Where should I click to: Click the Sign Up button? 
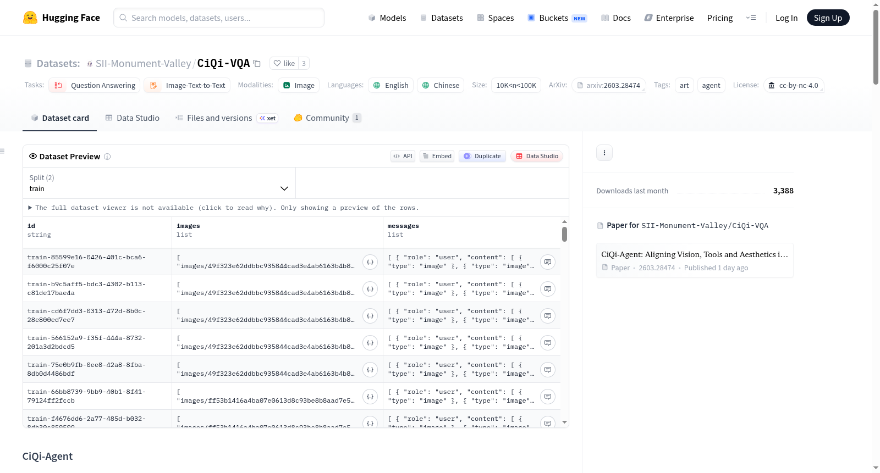828,18
